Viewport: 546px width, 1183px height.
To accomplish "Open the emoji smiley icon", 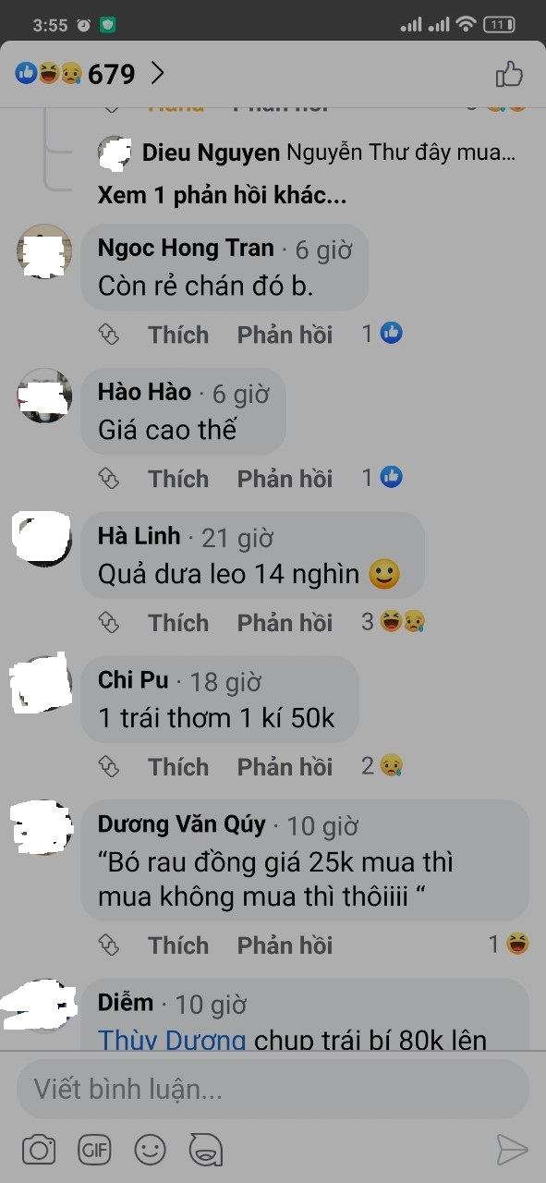I will click(150, 1150).
